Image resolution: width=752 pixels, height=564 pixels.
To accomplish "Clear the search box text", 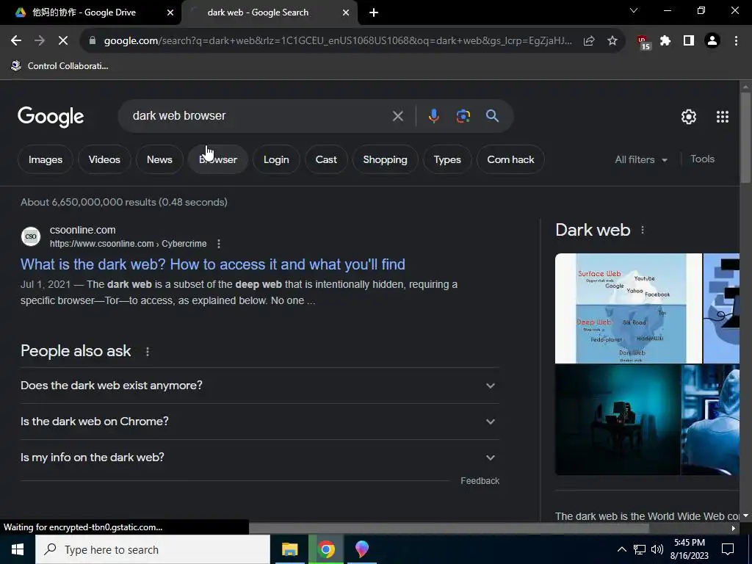I will (397, 116).
